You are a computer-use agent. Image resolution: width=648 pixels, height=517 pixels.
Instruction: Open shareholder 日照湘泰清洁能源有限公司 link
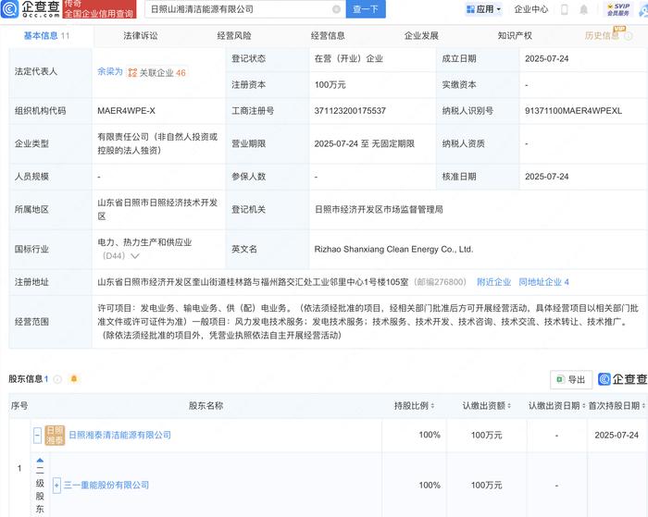pyautogui.click(x=119, y=435)
